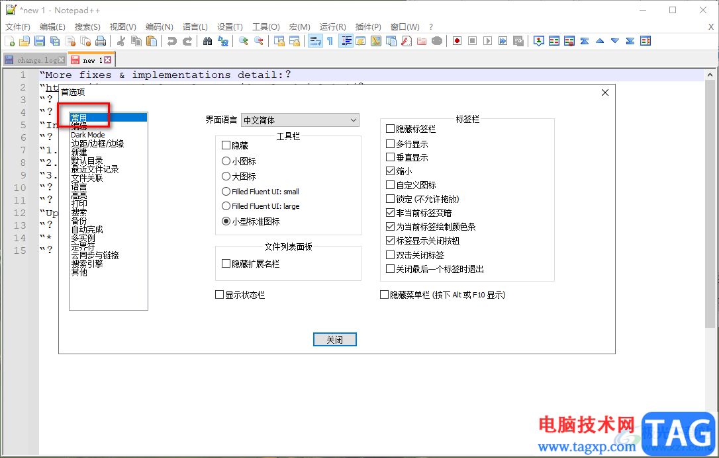Click the Copy toolbar icon
719x458 pixels.
tap(136, 41)
